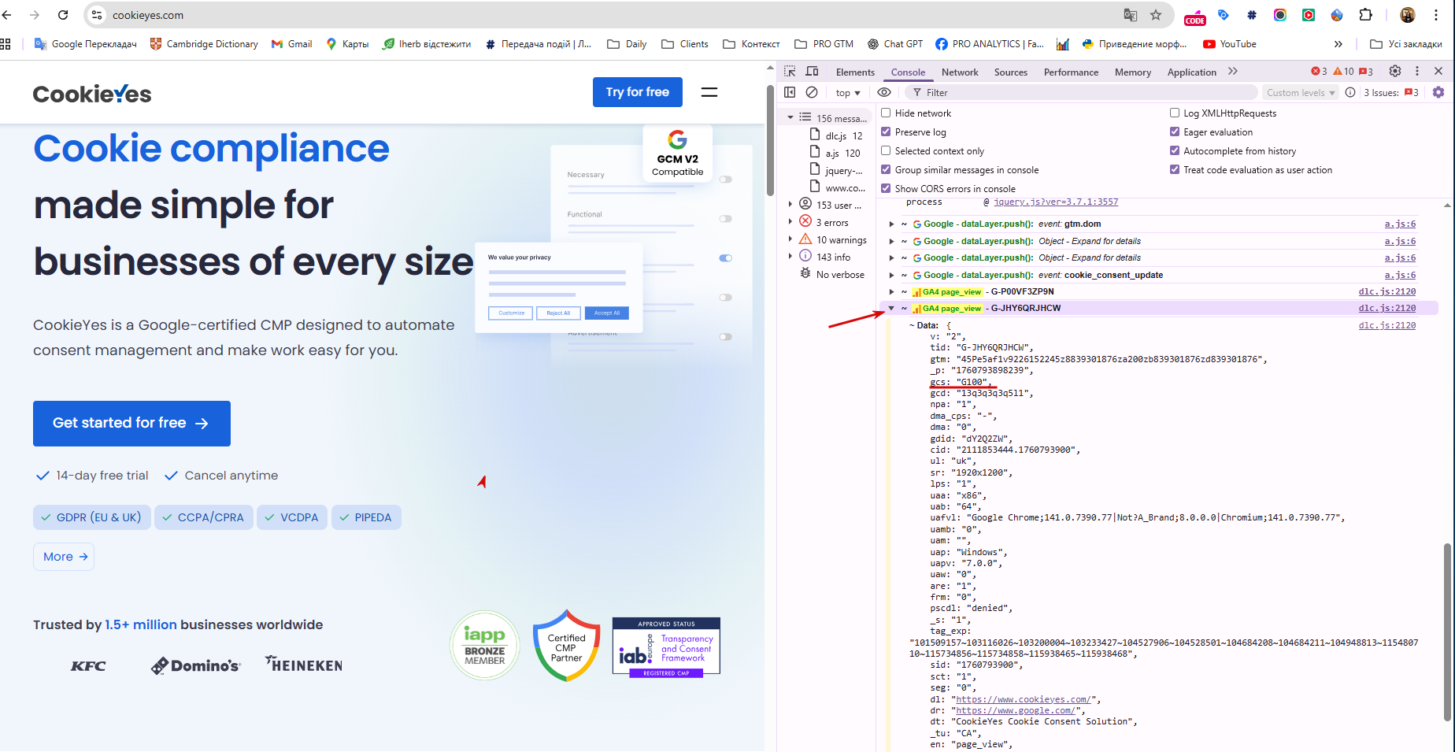Open the Chrome extensions puzzle icon
Viewport: 1455px width, 752px height.
1366,15
